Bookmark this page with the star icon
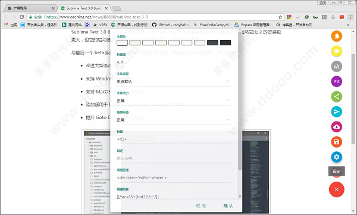The image size is (357, 215). (280, 17)
